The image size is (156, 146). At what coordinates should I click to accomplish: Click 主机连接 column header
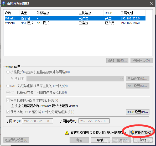(90, 13)
